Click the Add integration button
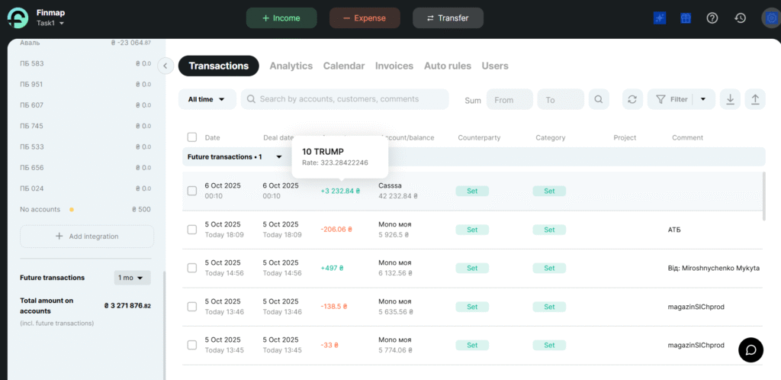The width and height of the screenshot is (781, 380). (x=87, y=237)
